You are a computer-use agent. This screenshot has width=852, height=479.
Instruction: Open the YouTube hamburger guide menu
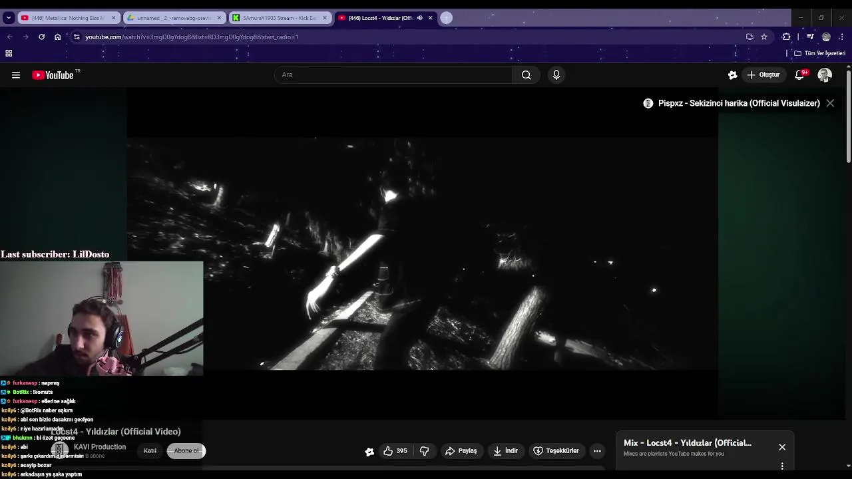click(x=16, y=75)
